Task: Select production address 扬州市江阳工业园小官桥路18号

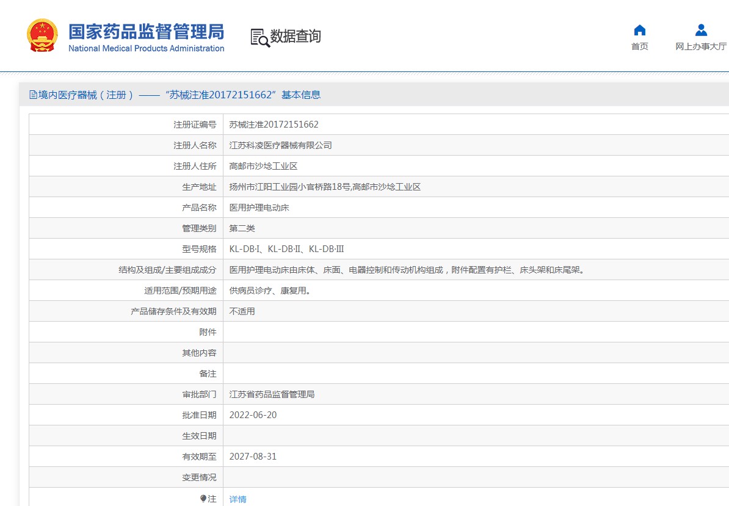Action: (x=289, y=187)
